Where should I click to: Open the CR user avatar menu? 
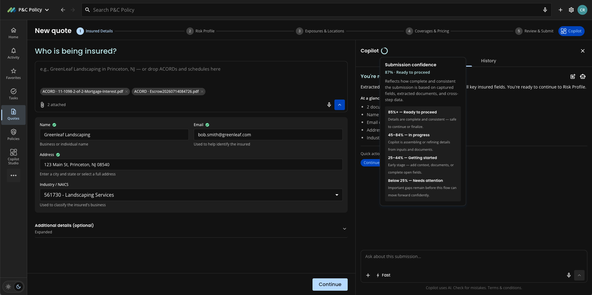pos(582,10)
